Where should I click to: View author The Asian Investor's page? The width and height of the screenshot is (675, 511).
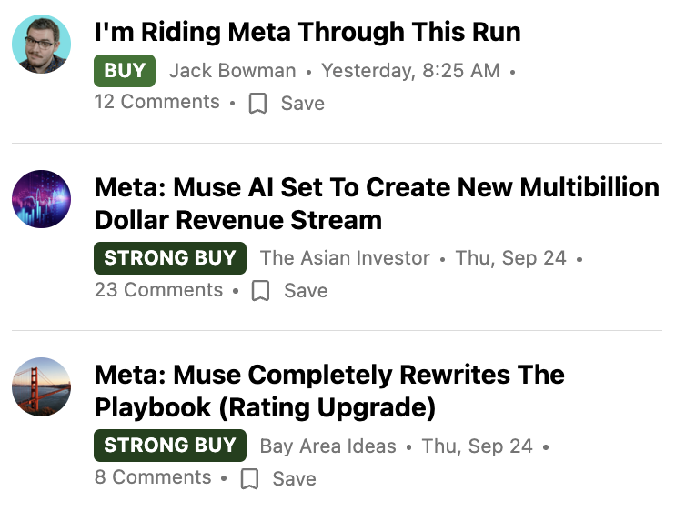pyautogui.click(x=345, y=258)
